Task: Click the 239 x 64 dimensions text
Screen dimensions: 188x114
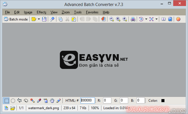Action: [x=69, y=108]
